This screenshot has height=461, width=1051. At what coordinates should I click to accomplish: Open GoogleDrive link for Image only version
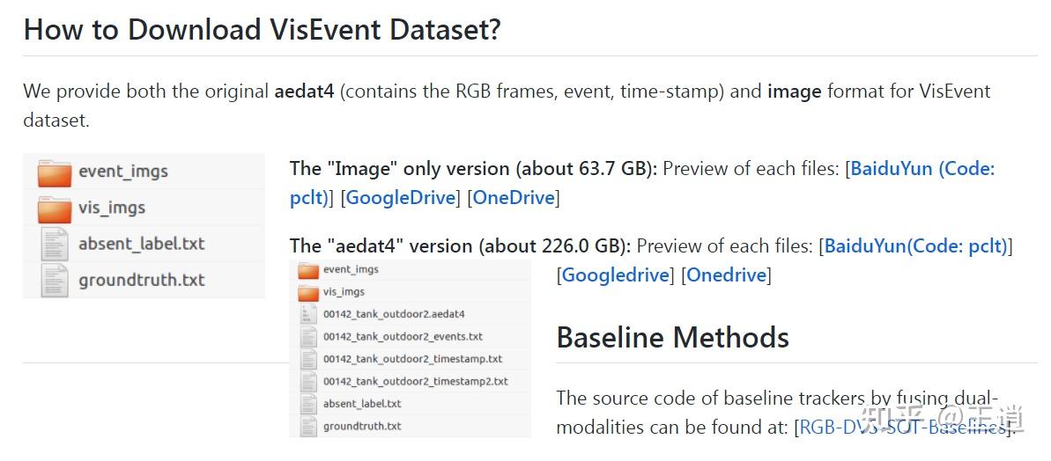pos(402,198)
